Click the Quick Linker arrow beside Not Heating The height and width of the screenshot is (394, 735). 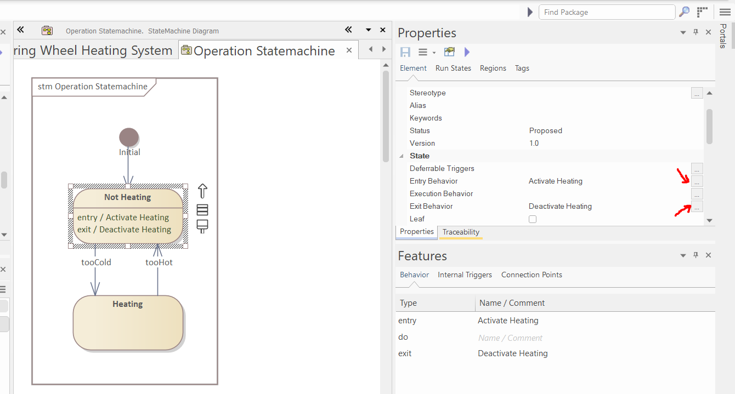pyautogui.click(x=202, y=191)
